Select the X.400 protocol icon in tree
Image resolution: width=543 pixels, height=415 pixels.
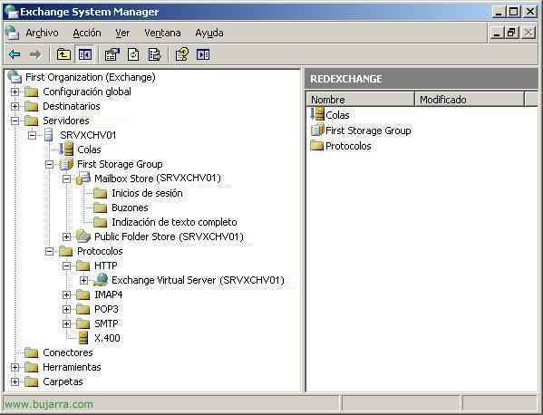83,338
